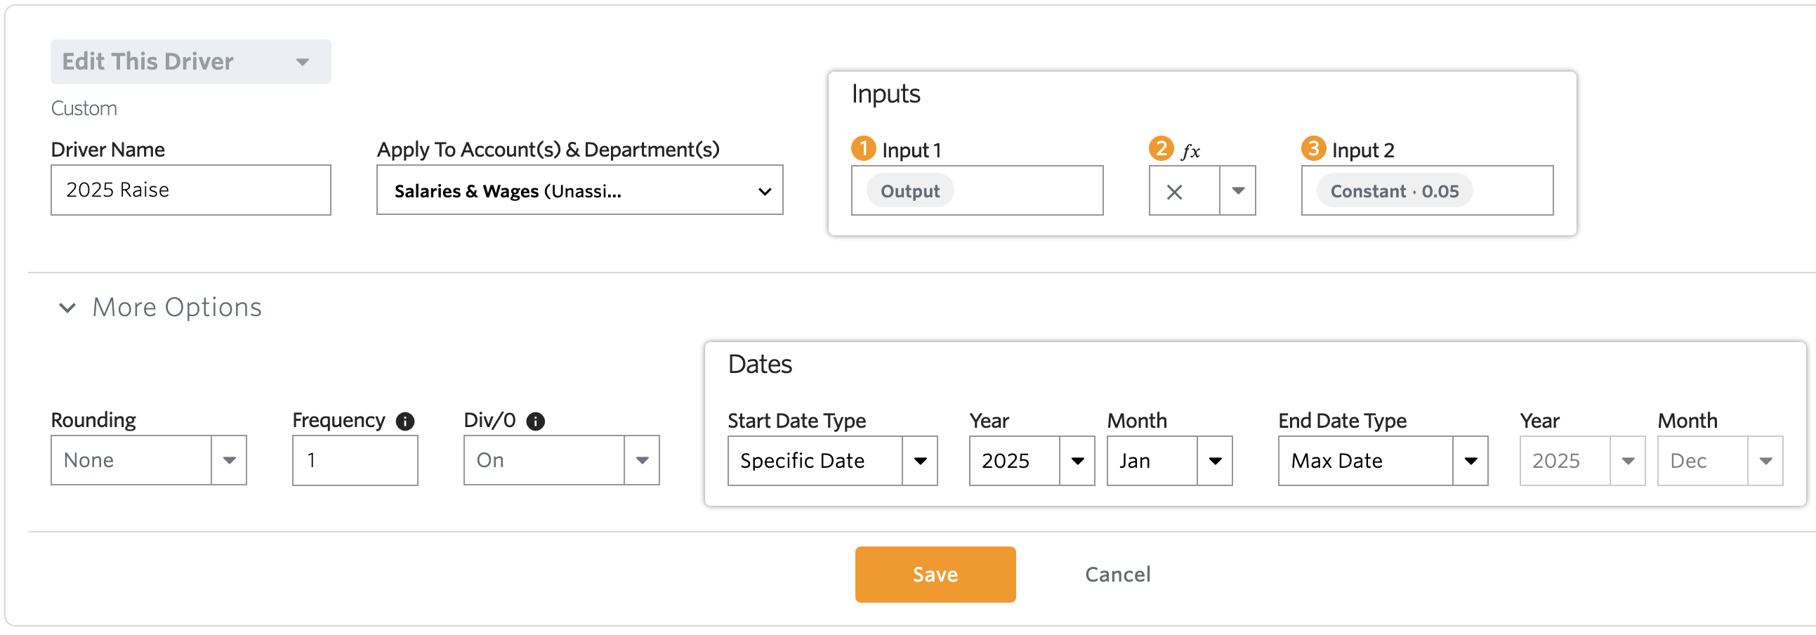
Task: Click the Frequency input field
Action: (355, 460)
